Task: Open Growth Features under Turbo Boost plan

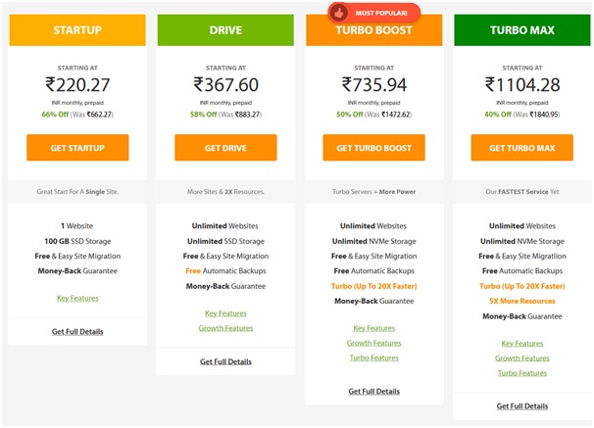Action: (x=373, y=343)
